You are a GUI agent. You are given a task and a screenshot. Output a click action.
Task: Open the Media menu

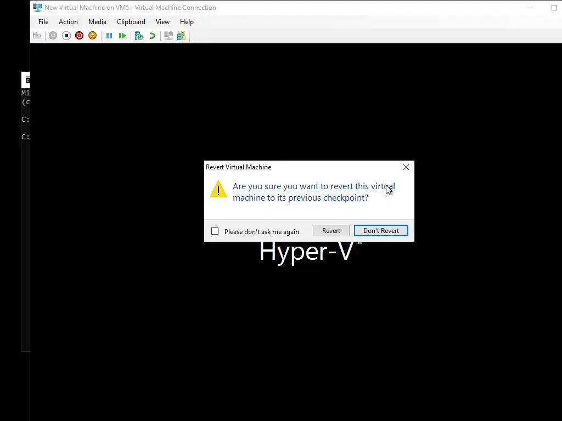coord(97,22)
